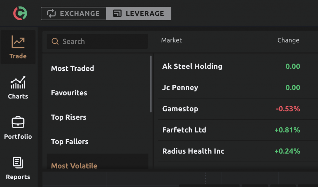Image resolution: width=318 pixels, height=187 pixels.
Task: Open the Charts section icon
Action: (x=18, y=84)
